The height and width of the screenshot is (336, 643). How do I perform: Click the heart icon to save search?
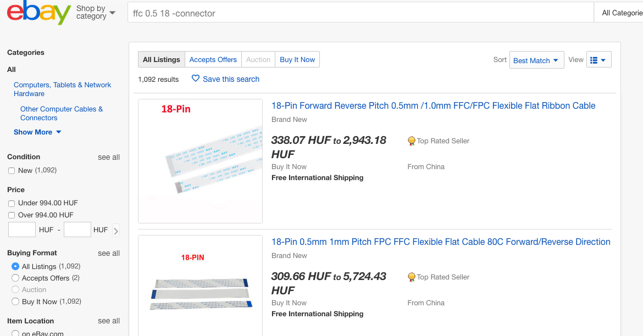[x=196, y=79]
